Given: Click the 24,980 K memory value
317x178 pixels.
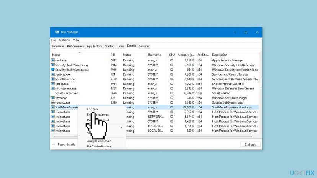Looking at the screenshot, I should coord(188,107).
